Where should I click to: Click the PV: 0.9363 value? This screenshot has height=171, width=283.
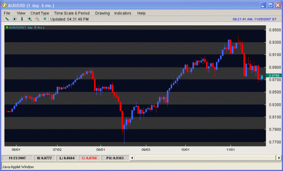click(115, 158)
